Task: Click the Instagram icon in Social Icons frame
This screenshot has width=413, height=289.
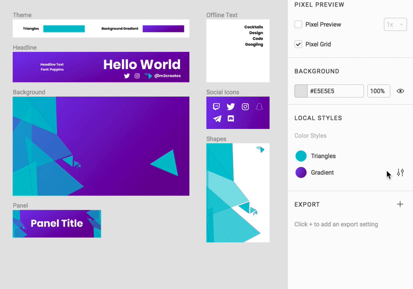Action: pyautogui.click(x=245, y=107)
